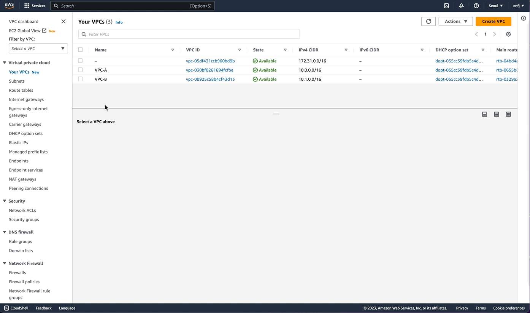Screen dimensions: 530x313
Task: Expand split panel to full view
Action: pos(508,114)
